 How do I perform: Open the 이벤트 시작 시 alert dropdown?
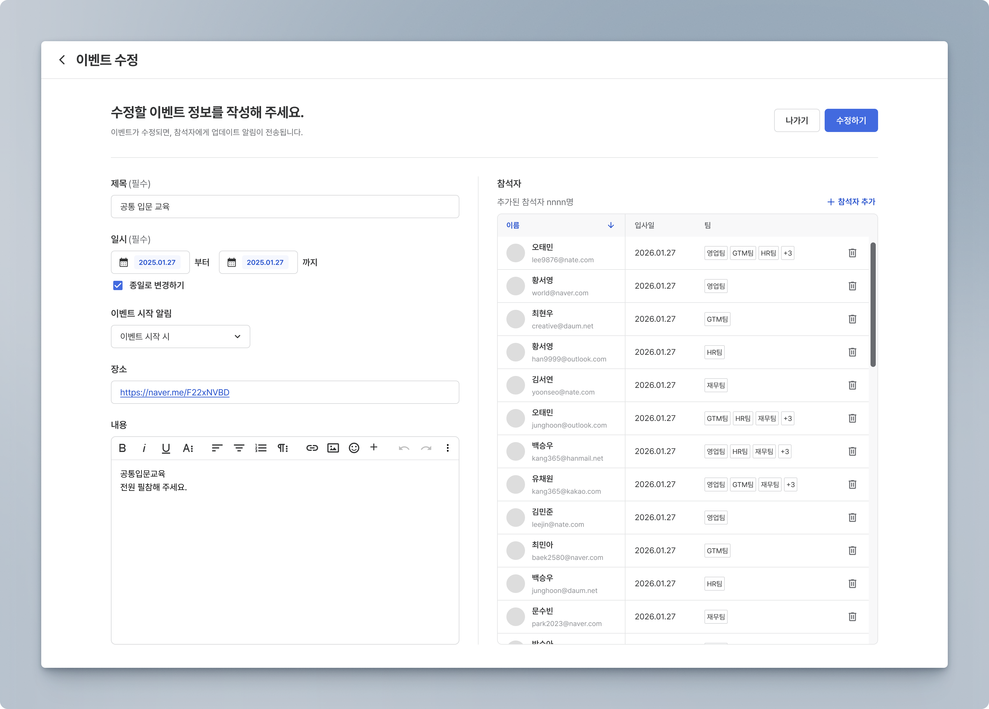(x=180, y=337)
